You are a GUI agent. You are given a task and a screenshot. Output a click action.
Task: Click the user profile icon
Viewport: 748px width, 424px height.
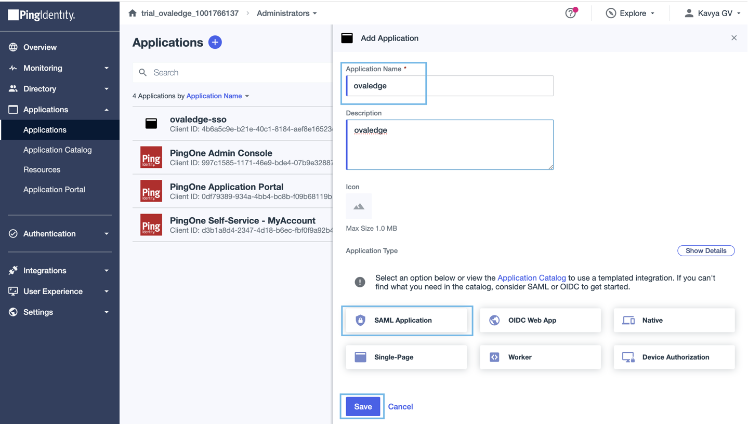[689, 13]
